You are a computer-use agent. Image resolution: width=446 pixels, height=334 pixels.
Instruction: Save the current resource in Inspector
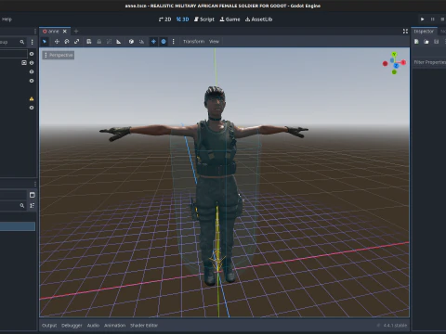[437, 42]
